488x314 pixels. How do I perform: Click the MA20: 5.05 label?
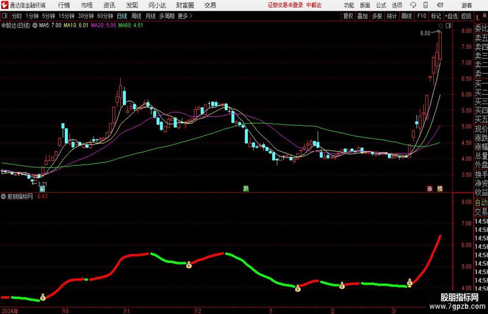point(103,25)
